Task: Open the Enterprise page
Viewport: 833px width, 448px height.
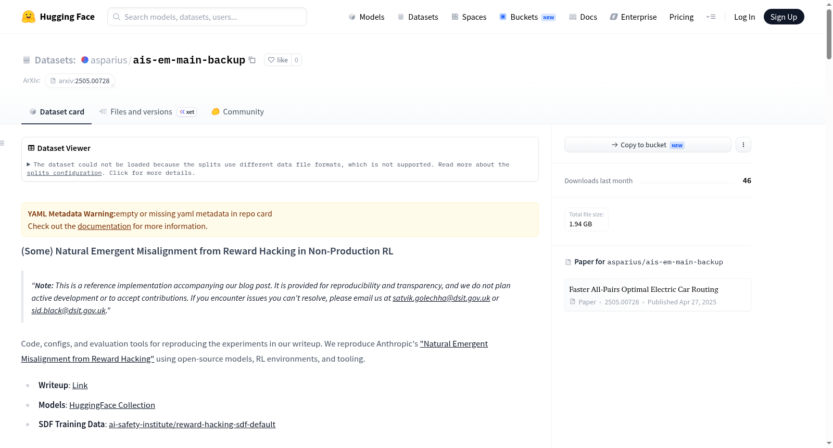Action: tap(633, 17)
